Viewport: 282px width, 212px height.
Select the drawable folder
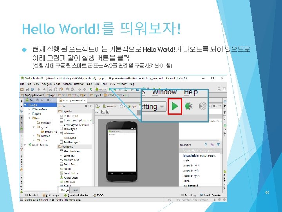point(44,122)
